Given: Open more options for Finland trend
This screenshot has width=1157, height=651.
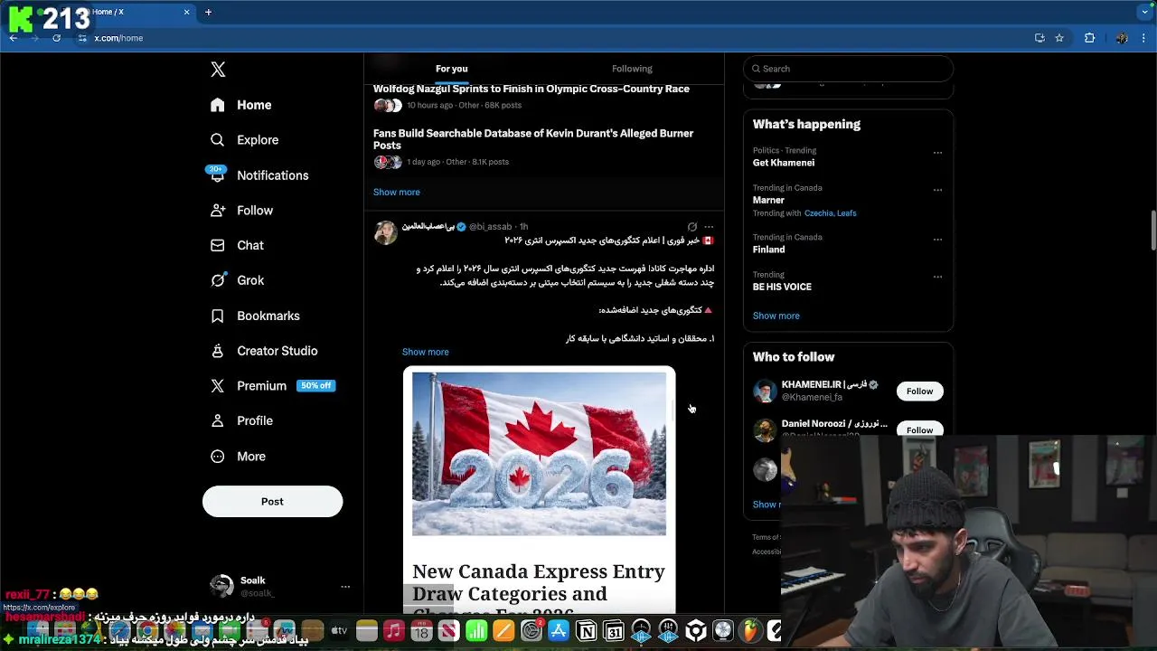Looking at the screenshot, I should 937,240.
